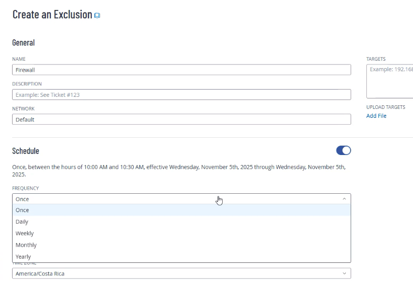Click the Targets text area

point(389,81)
